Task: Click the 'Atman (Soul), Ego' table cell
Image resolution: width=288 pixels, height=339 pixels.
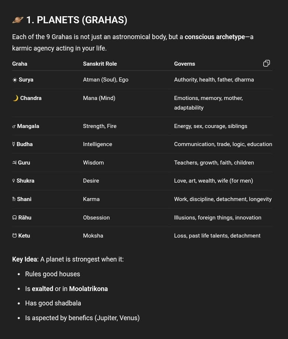Action: (x=105, y=80)
